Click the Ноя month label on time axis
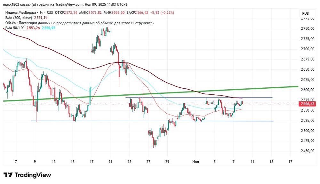The height and width of the screenshot is (184, 320). (196, 162)
